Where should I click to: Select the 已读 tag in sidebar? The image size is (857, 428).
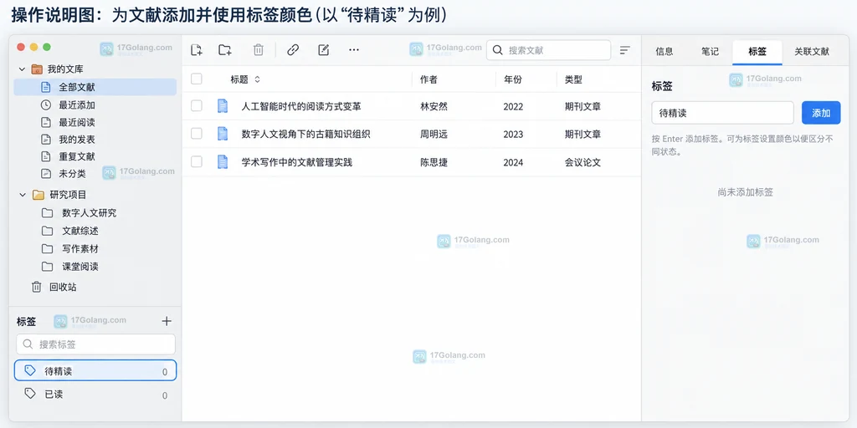pyautogui.click(x=95, y=395)
